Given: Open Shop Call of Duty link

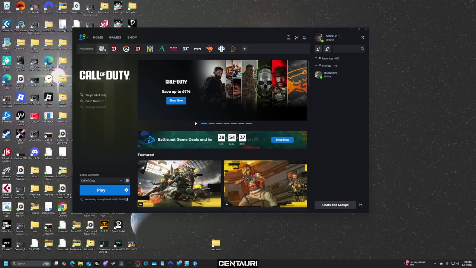Looking at the screenshot, I should [x=93, y=95].
